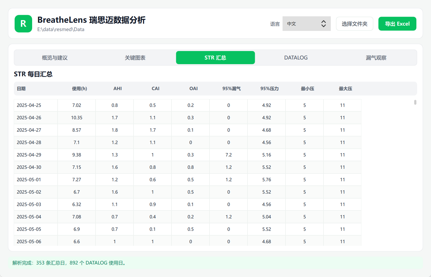
Task: Select the date cell 2025-05-03
Action: 36,204
